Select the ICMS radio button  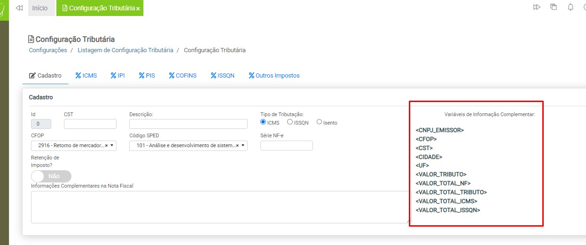[x=263, y=122]
